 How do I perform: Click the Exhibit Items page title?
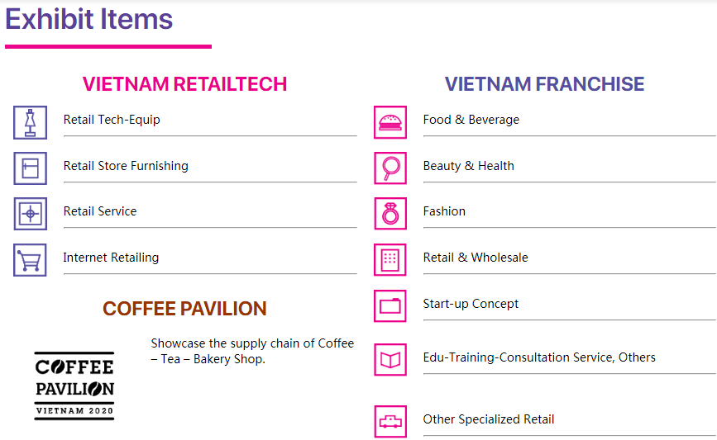tap(89, 19)
